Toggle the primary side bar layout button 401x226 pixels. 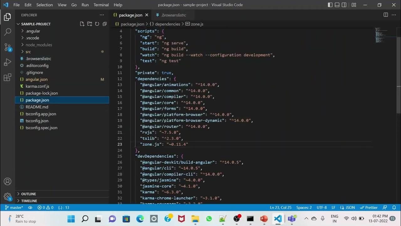click(330, 5)
